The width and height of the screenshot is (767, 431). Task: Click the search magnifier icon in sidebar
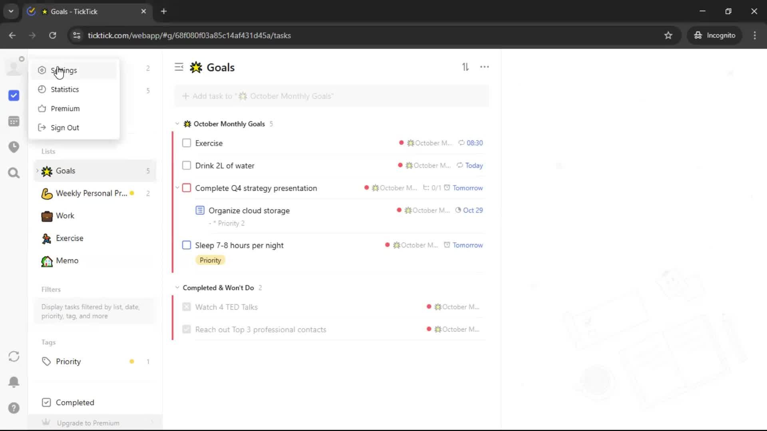(x=14, y=173)
